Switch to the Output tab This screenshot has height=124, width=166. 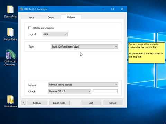51,17
